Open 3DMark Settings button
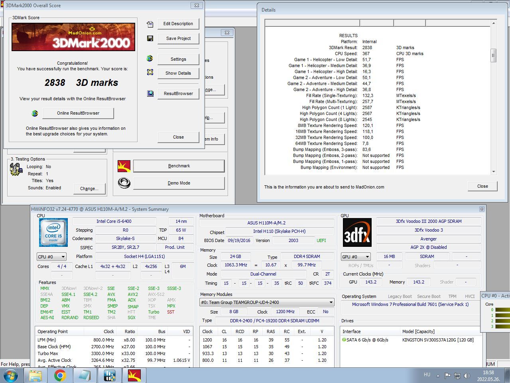This screenshot has height=383, width=510. click(178, 59)
